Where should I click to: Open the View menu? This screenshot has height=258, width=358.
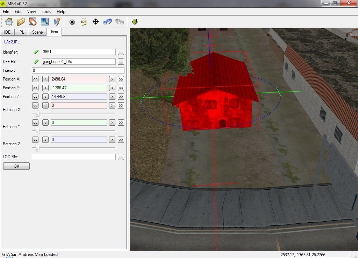[x=31, y=12]
